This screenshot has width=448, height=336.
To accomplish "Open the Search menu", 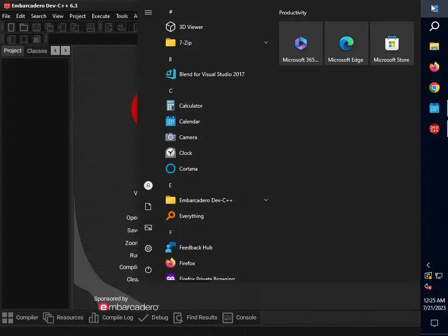I will click(38, 16).
